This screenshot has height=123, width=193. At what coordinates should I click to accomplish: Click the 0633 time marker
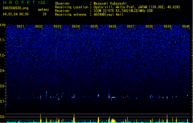pyautogui.click(x=57, y=26)
